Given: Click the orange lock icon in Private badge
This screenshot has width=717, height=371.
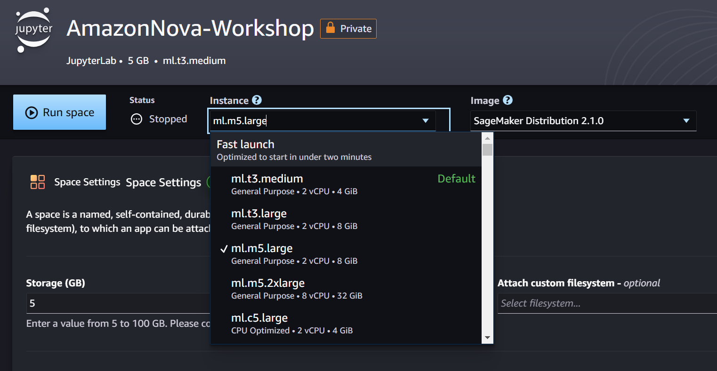Looking at the screenshot, I should (331, 28).
